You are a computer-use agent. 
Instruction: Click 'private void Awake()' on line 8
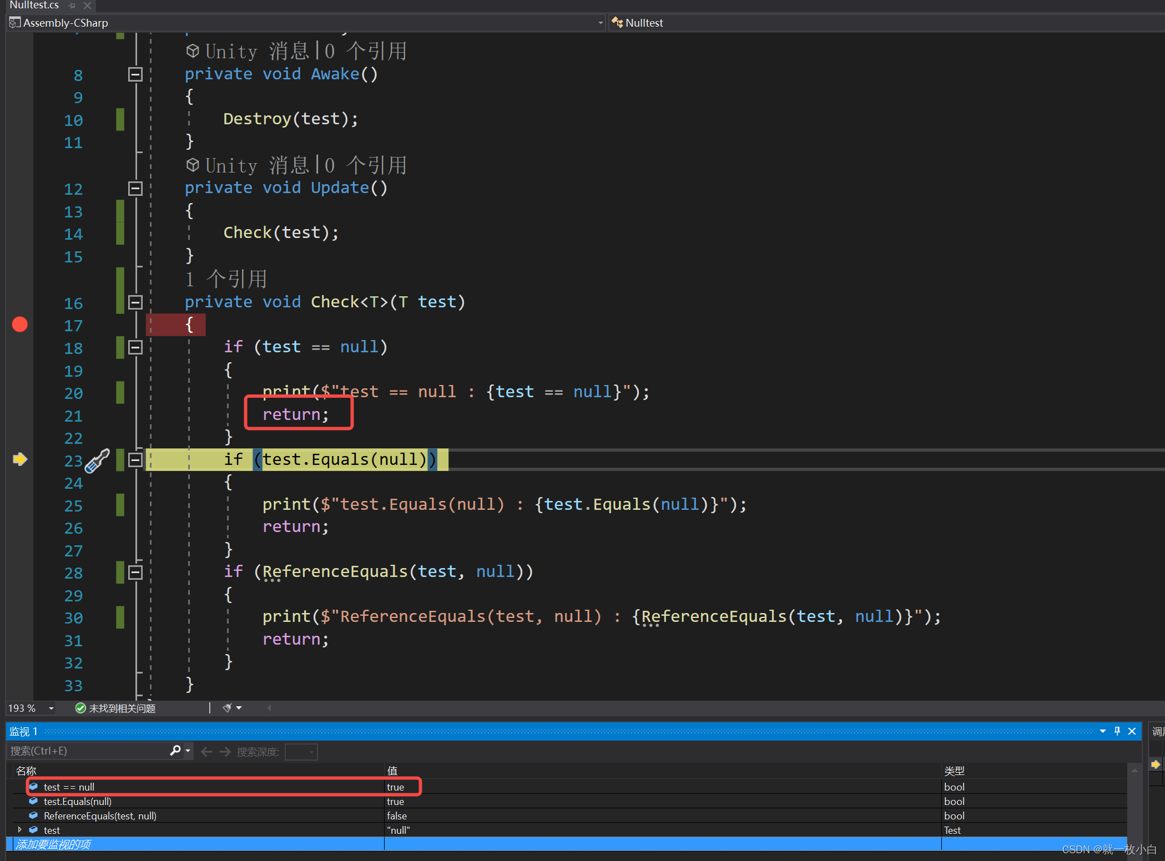pyautogui.click(x=281, y=74)
